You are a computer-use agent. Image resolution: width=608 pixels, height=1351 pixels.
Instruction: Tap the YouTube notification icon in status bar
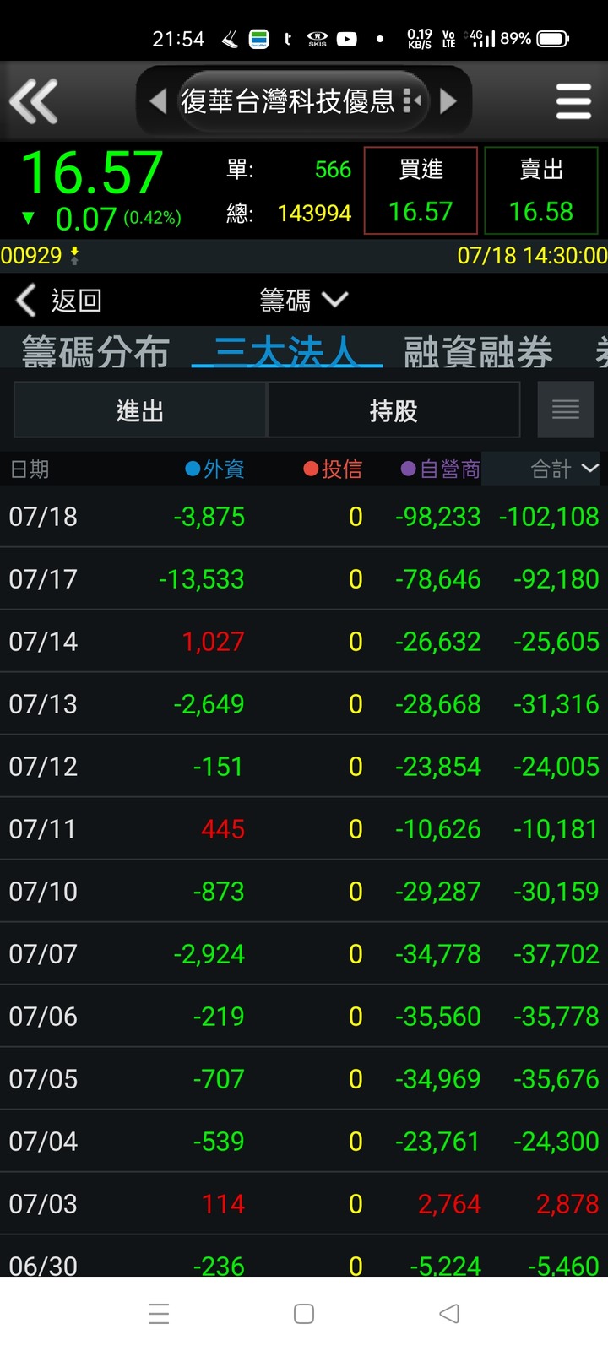pos(346,39)
